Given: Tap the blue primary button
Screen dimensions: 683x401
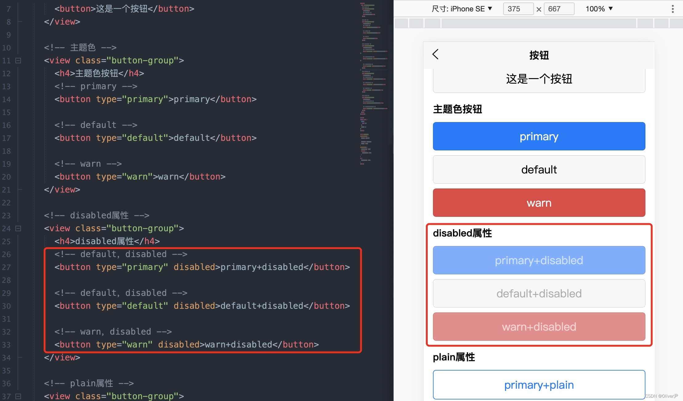Looking at the screenshot, I should [539, 136].
